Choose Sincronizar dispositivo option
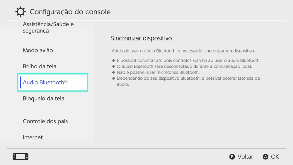This screenshot has width=293, height=165. coord(141,38)
